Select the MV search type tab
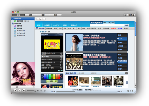The width and height of the screenshot is (149, 106). point(113,22)
